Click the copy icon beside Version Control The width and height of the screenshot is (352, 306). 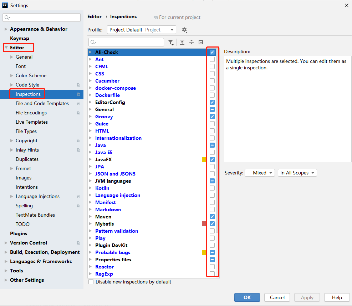(78, 243)
